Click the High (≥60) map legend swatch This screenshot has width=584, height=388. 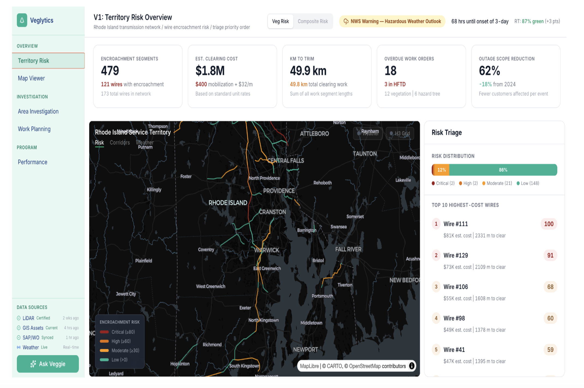104,341
